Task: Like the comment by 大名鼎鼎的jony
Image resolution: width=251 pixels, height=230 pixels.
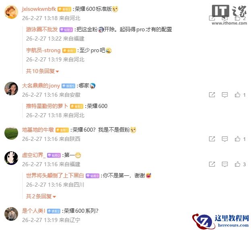Action: (x=237, y=95)
